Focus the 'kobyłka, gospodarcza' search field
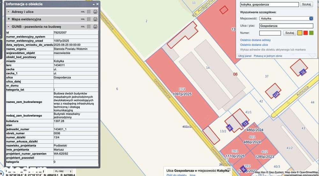This screenshot has height=176, width=319. [269, 4]
